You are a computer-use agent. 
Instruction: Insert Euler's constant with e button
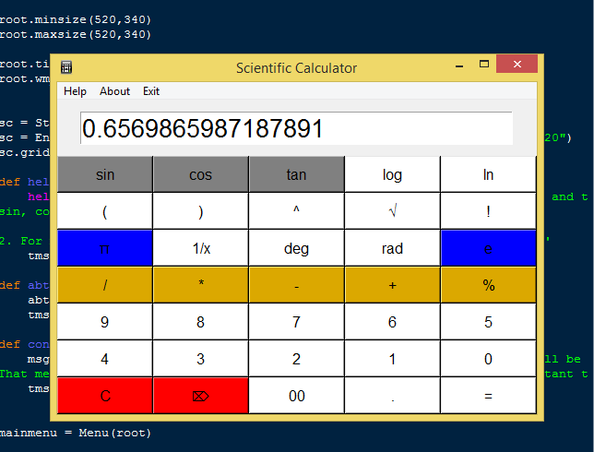488,248
